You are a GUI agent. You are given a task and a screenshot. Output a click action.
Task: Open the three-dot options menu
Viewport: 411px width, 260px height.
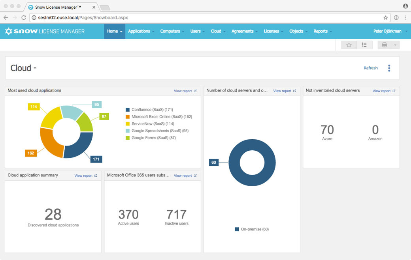(389, 68)
